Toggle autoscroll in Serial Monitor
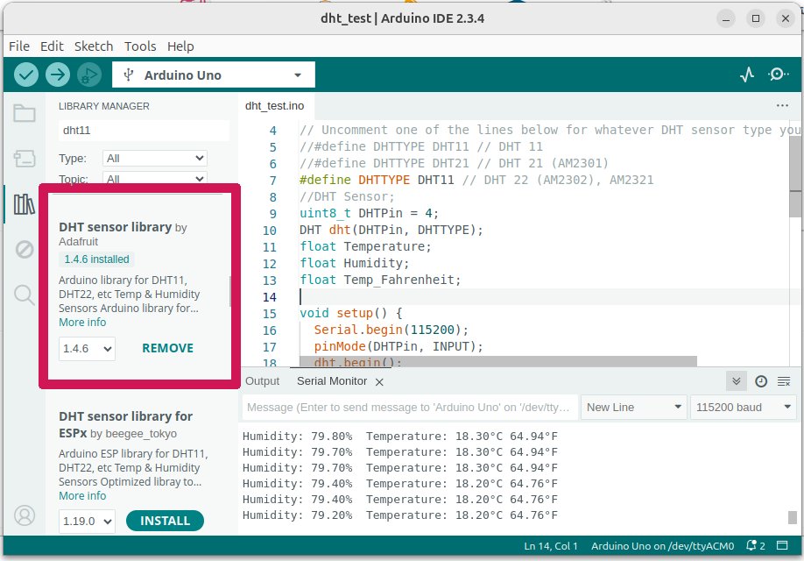 pyautogui.click(x=737, y=380)
